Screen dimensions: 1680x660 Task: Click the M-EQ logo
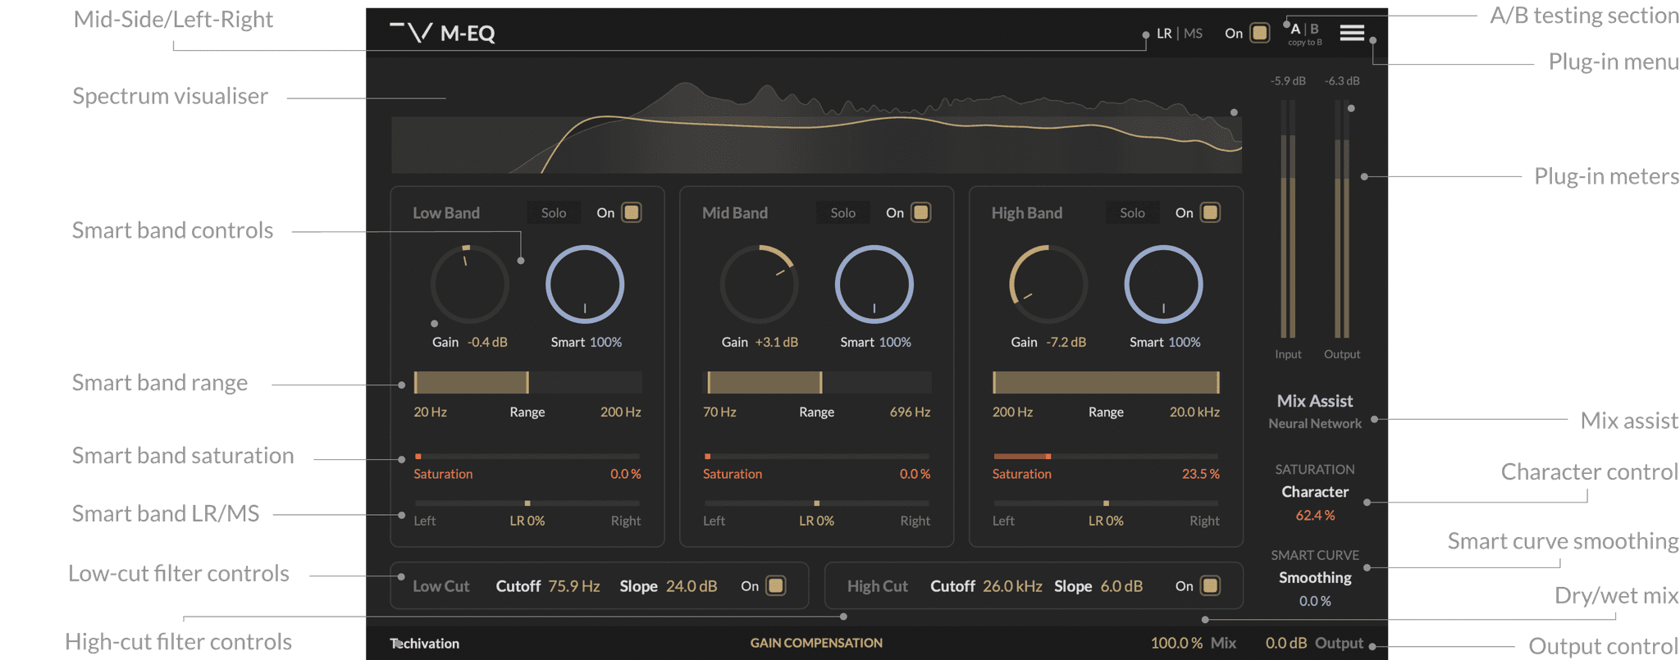pos(442,33)
